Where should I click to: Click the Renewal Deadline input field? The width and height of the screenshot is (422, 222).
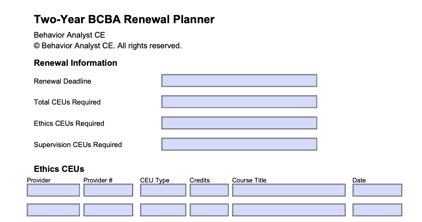[239, 81]
